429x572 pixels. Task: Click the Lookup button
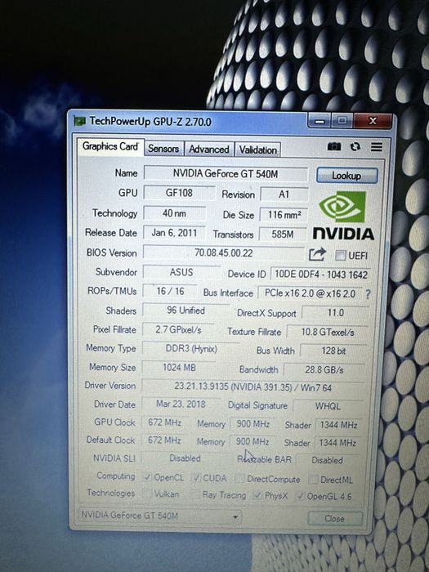tap(346, 176)
